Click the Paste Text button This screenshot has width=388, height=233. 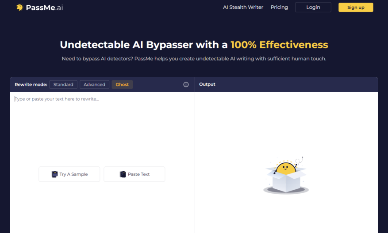point(134,174)
